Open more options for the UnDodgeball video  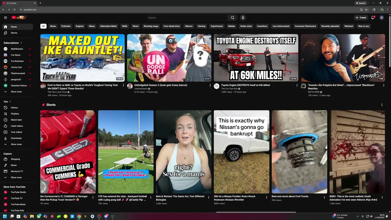210,85
